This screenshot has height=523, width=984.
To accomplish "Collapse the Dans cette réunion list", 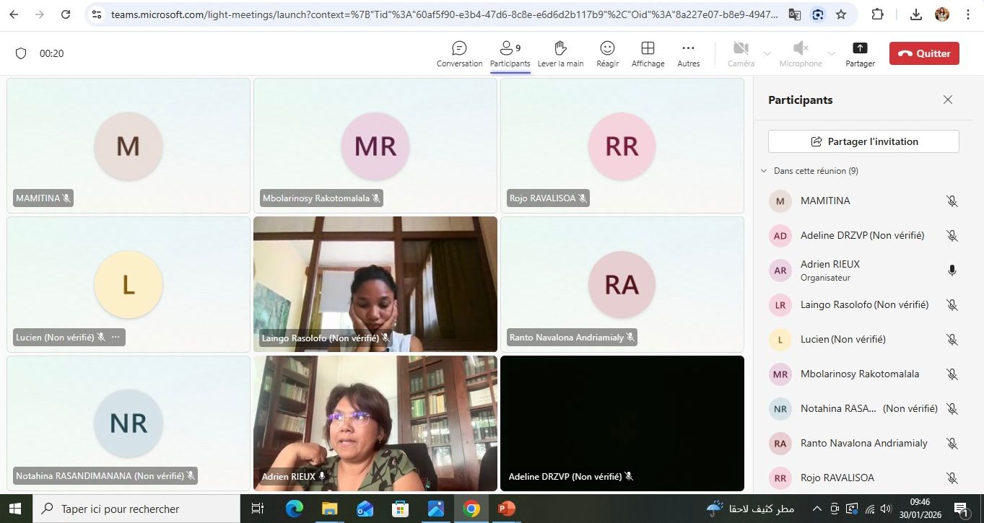I will 764,171.
